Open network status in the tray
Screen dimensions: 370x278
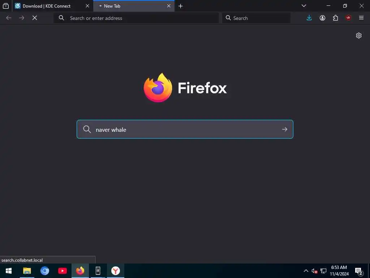pos(323,271)
